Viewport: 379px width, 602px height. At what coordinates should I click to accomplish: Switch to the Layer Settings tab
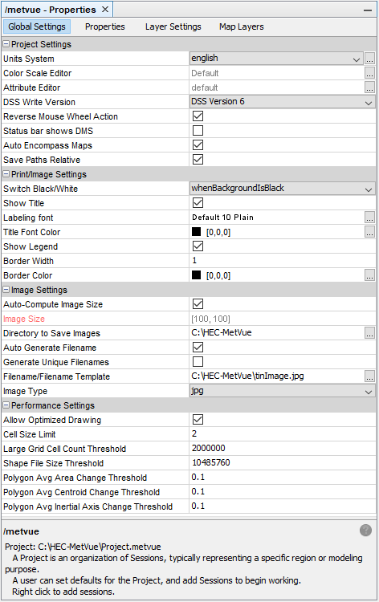pos(173,26)
